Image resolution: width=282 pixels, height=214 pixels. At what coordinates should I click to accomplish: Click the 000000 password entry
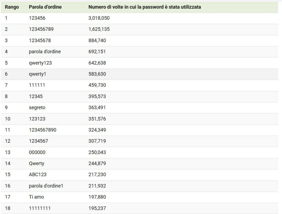coord(37,152)
